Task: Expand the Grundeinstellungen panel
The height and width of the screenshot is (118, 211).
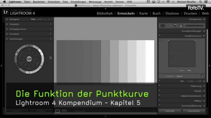Action: (x=204, y=31)
